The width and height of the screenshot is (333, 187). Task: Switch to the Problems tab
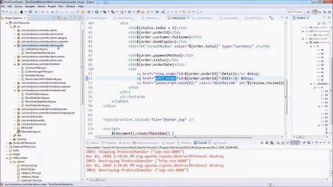185,143
